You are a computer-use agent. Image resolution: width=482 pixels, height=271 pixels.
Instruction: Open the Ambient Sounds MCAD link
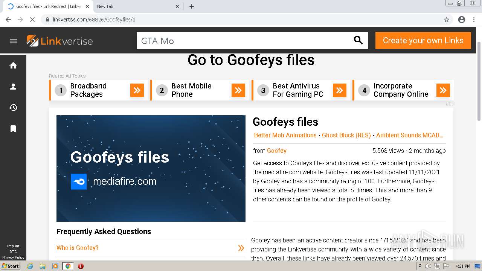(x=409, y=135)
